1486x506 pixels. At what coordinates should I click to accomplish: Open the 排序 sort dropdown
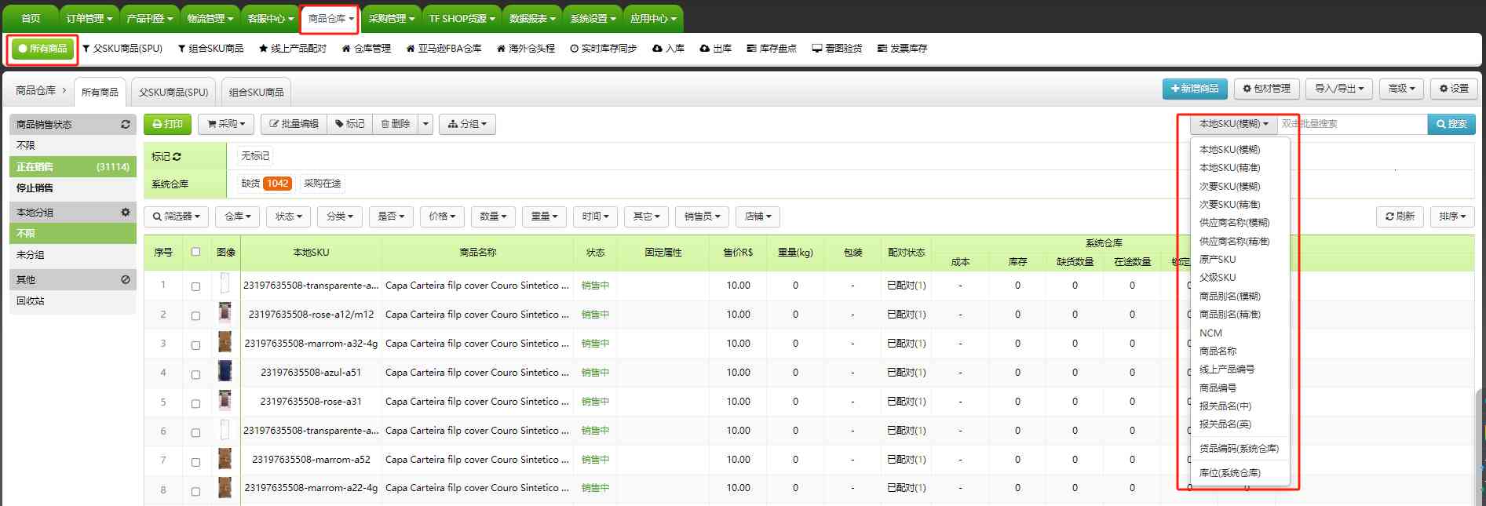(x=1453, y=217)
